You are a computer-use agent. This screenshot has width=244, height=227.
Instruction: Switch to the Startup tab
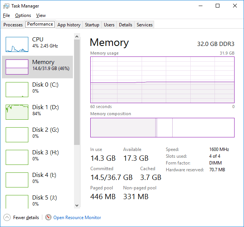pos(92,25)
